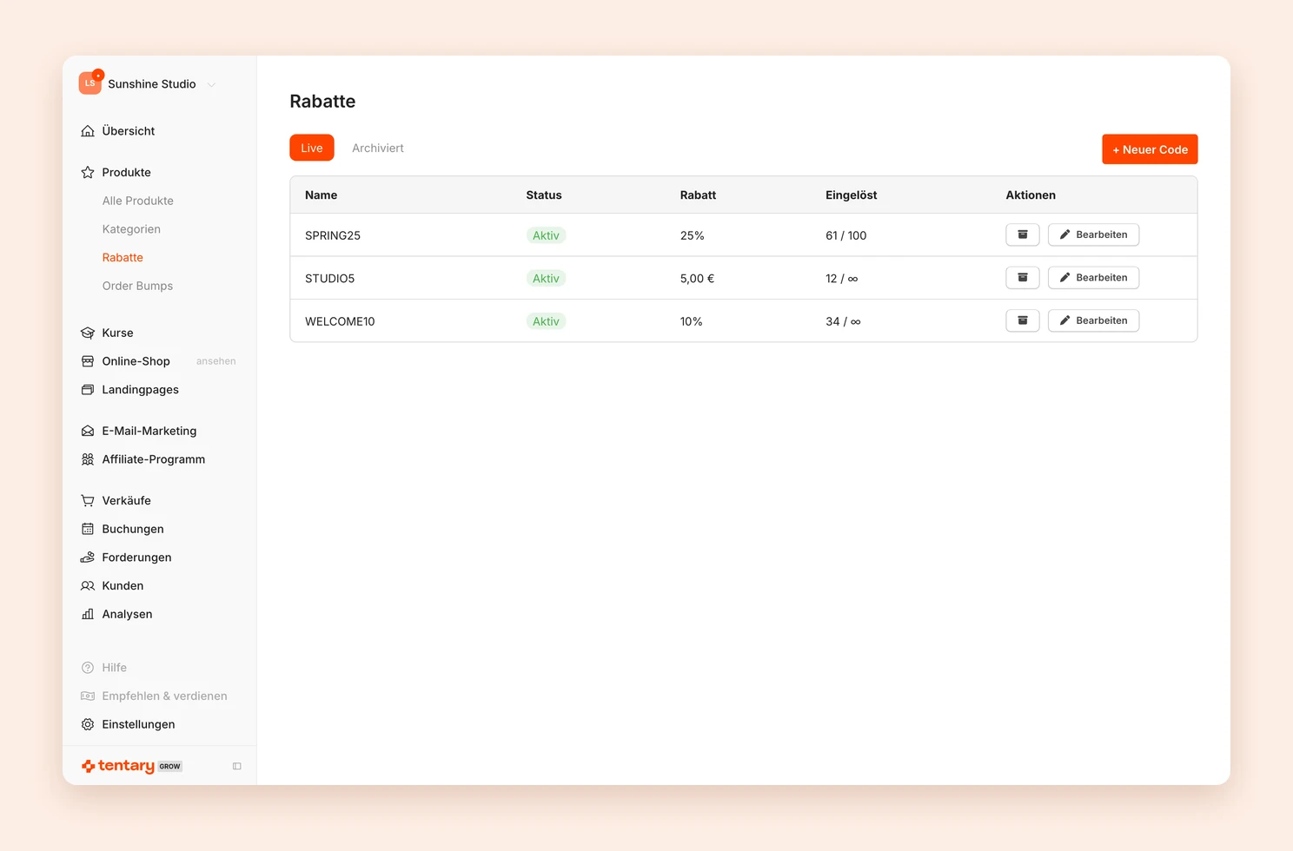This screenshot has height=851, width=1293.
Task: Switch to the Archiviert tab
Action: [x=378, y=148]
